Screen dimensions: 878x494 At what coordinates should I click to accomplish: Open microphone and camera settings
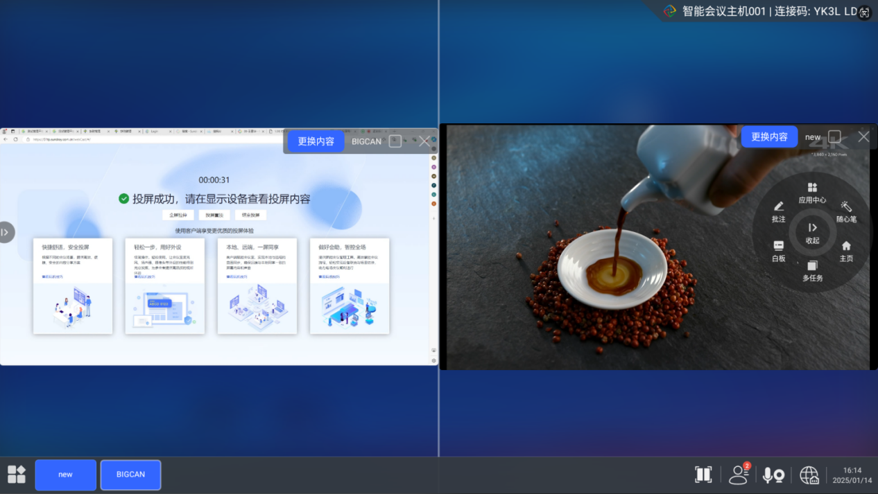click(x=773, y=475)
